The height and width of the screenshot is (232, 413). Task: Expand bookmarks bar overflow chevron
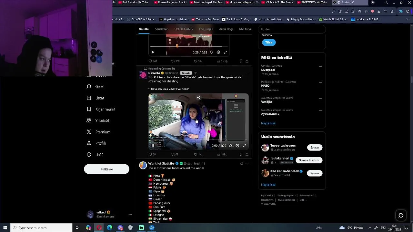pos(407,19)
